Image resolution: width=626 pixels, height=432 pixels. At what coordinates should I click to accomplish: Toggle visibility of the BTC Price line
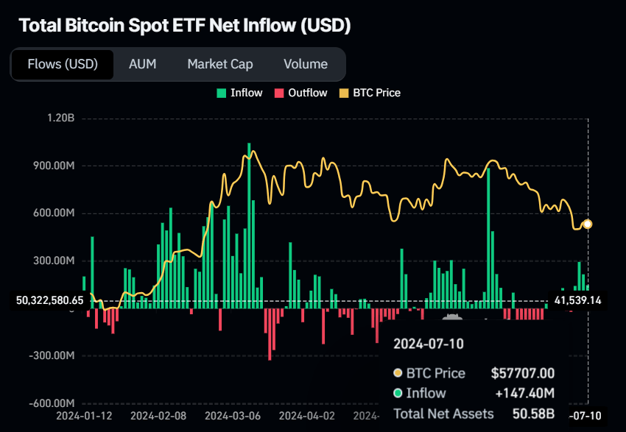coord(370,93)
